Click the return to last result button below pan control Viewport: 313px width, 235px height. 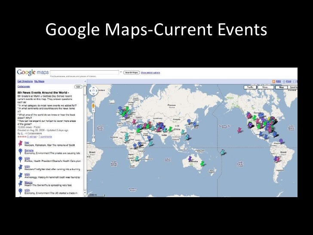click(93, 99)
